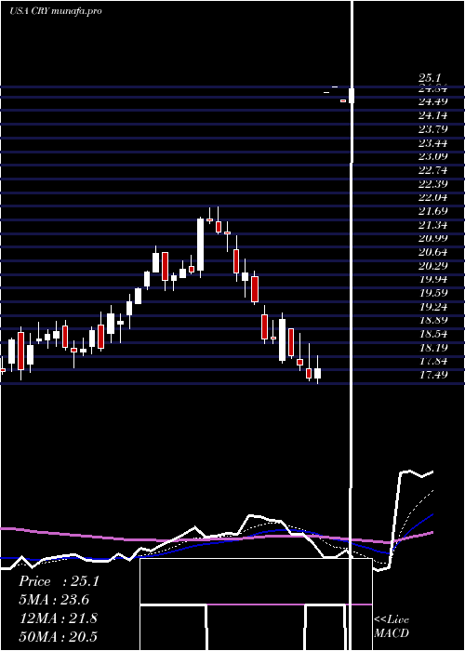The width and height of the screenshot is (465, 651).
Task: Click the latest white candle on the tall vertical line
Action: coord(352,96)
